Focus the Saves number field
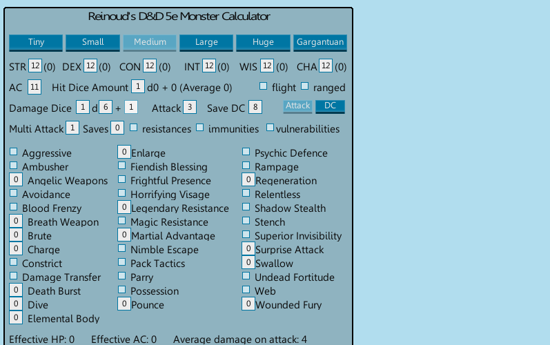The width and height of the screenshot is (550, 345). [117, 128]
